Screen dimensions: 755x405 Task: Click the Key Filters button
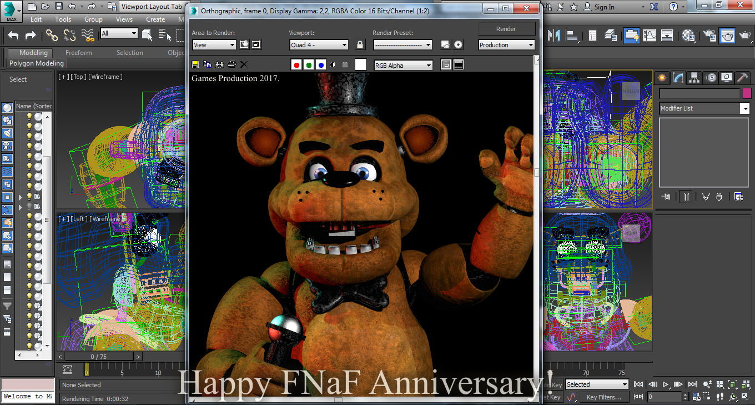(x=603, y=397)
